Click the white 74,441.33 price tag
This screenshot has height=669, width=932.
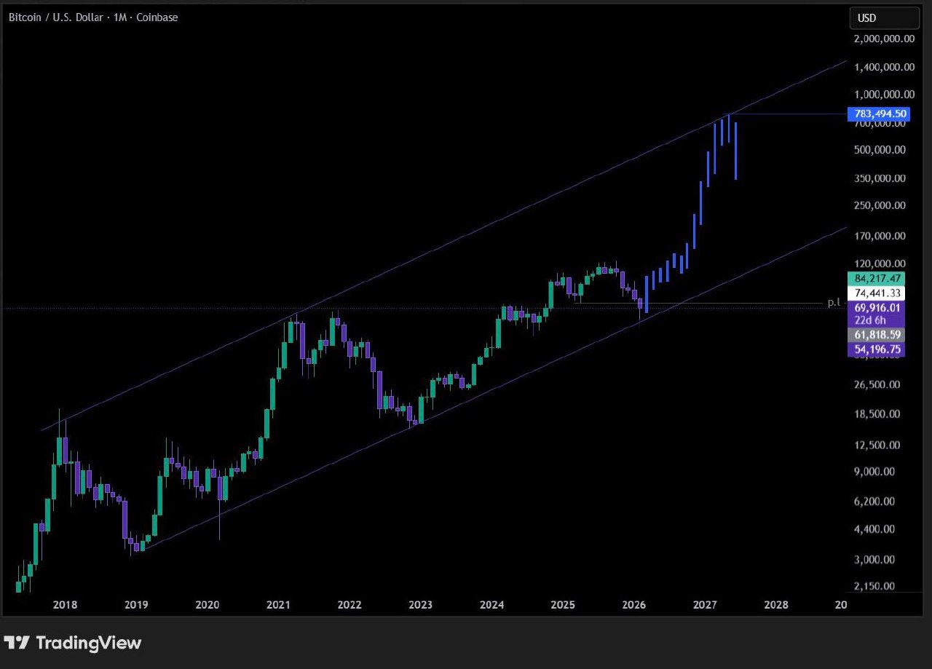click(878, 293)
